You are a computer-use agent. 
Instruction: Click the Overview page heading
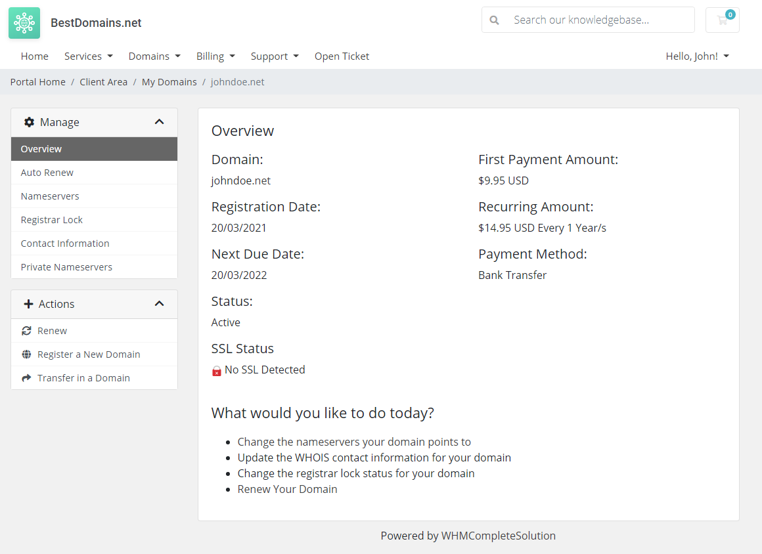242,131
